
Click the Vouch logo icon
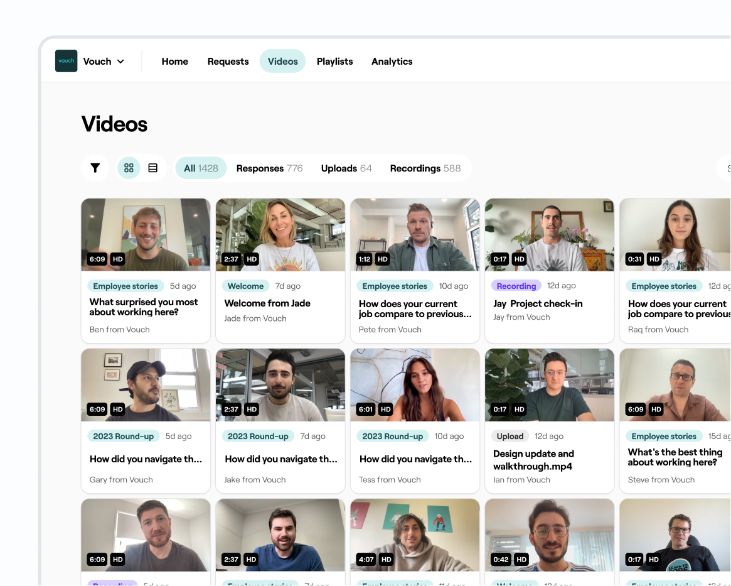[x=66, y=61]
